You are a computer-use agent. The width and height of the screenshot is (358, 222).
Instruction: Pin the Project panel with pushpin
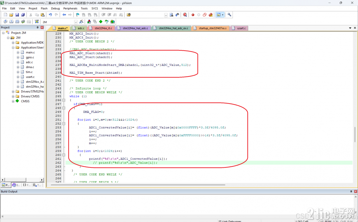tap(37, 27)
